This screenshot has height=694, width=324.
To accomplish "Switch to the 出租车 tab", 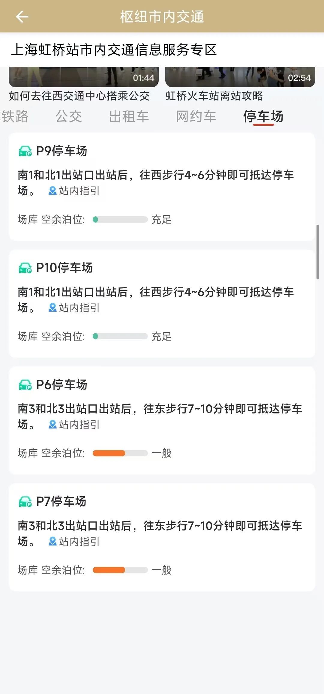I will pos(129,116).
